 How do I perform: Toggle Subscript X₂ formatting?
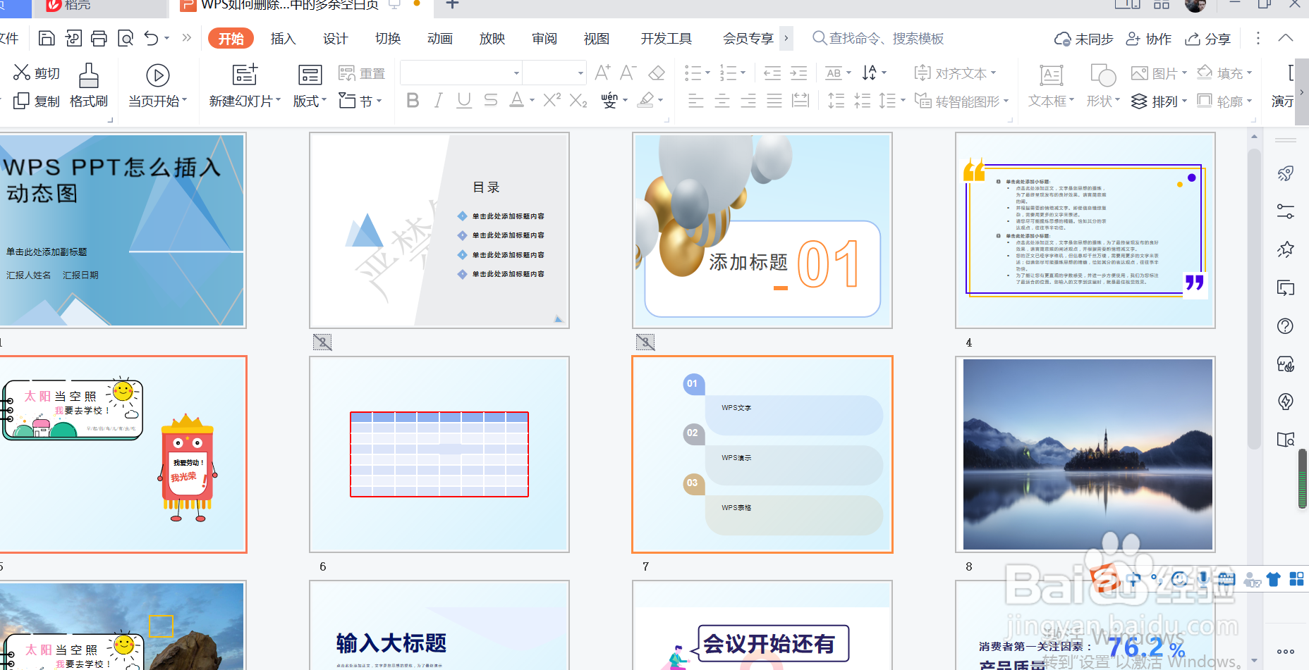click(x=578, y=101)
